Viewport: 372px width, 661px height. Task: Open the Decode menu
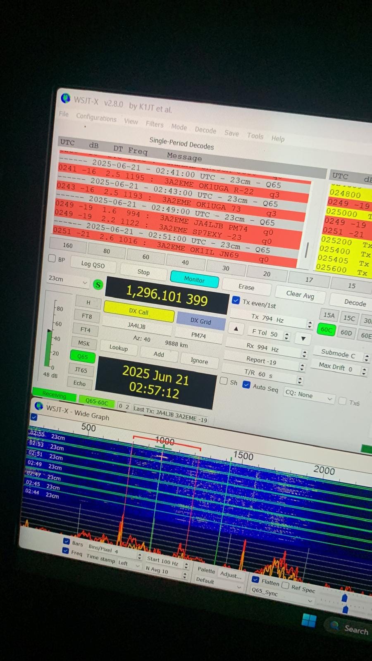pos(205,130)
